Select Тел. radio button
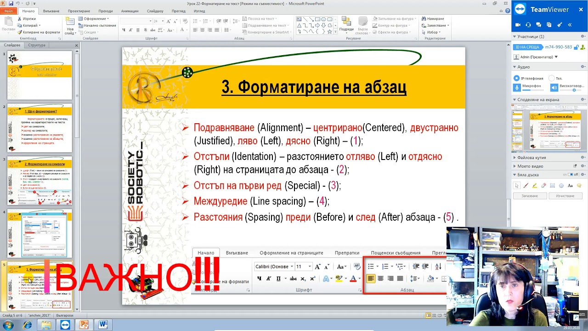This screenshot has width=588, height=331. click(x=552, y=79)
